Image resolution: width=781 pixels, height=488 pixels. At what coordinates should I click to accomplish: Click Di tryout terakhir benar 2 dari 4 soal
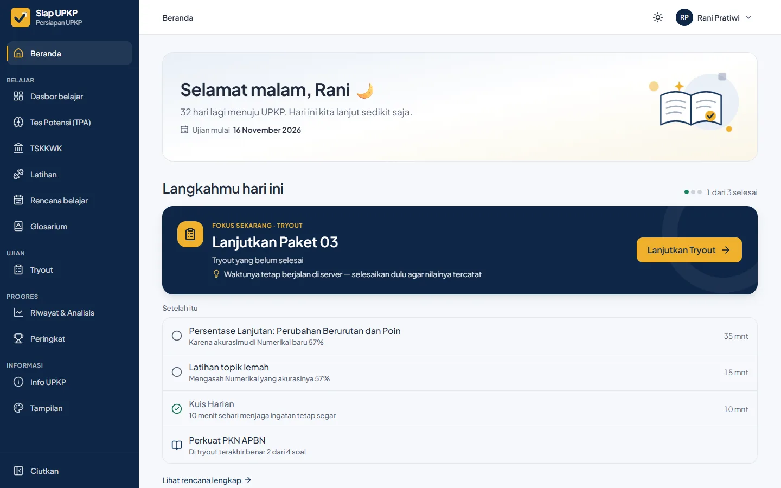247,452
